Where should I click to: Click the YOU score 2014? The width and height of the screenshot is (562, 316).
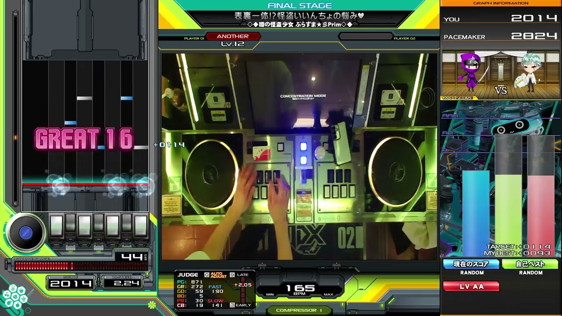[534, 18]
